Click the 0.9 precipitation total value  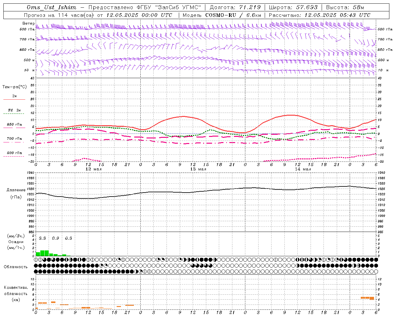55,238
